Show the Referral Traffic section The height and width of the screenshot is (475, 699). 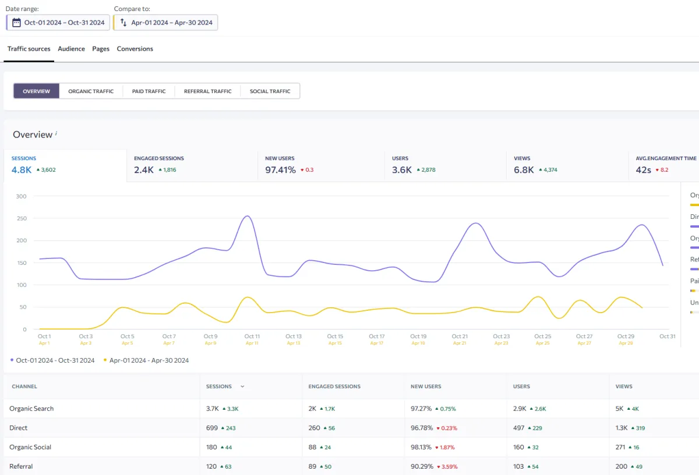pyautogui.click(x=208, y=91)
